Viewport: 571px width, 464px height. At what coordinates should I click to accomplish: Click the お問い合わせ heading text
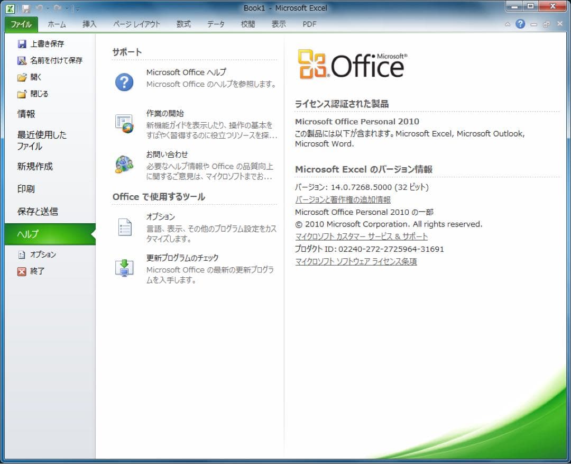[x=167, y=154]
